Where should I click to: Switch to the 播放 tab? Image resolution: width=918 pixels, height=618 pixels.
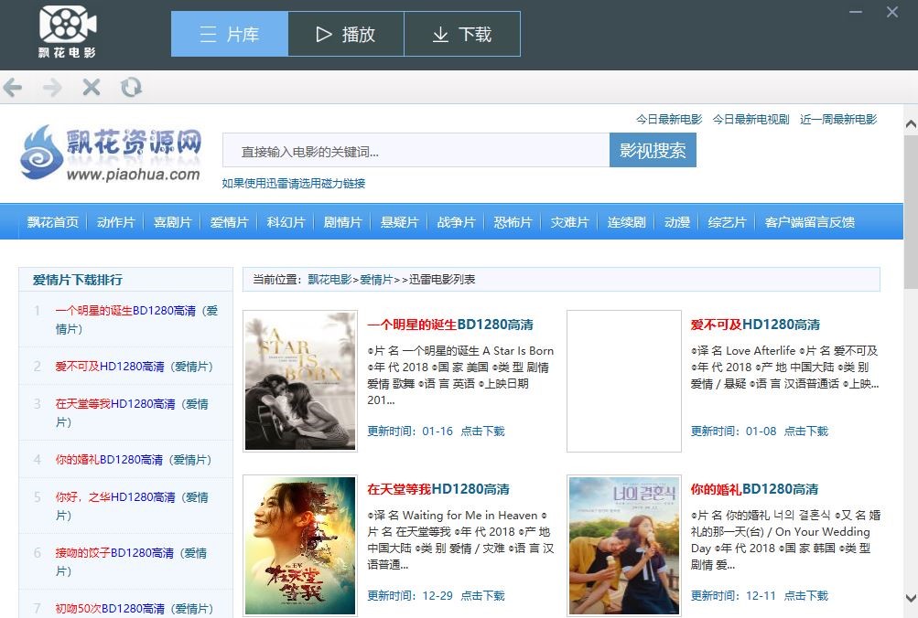click(346, 35)
